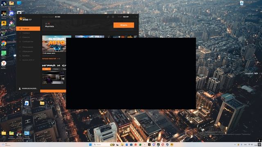The image size is (262, 147).
Task: Open the video thumbnail below the tabs
Action: (x=53, y=78)
